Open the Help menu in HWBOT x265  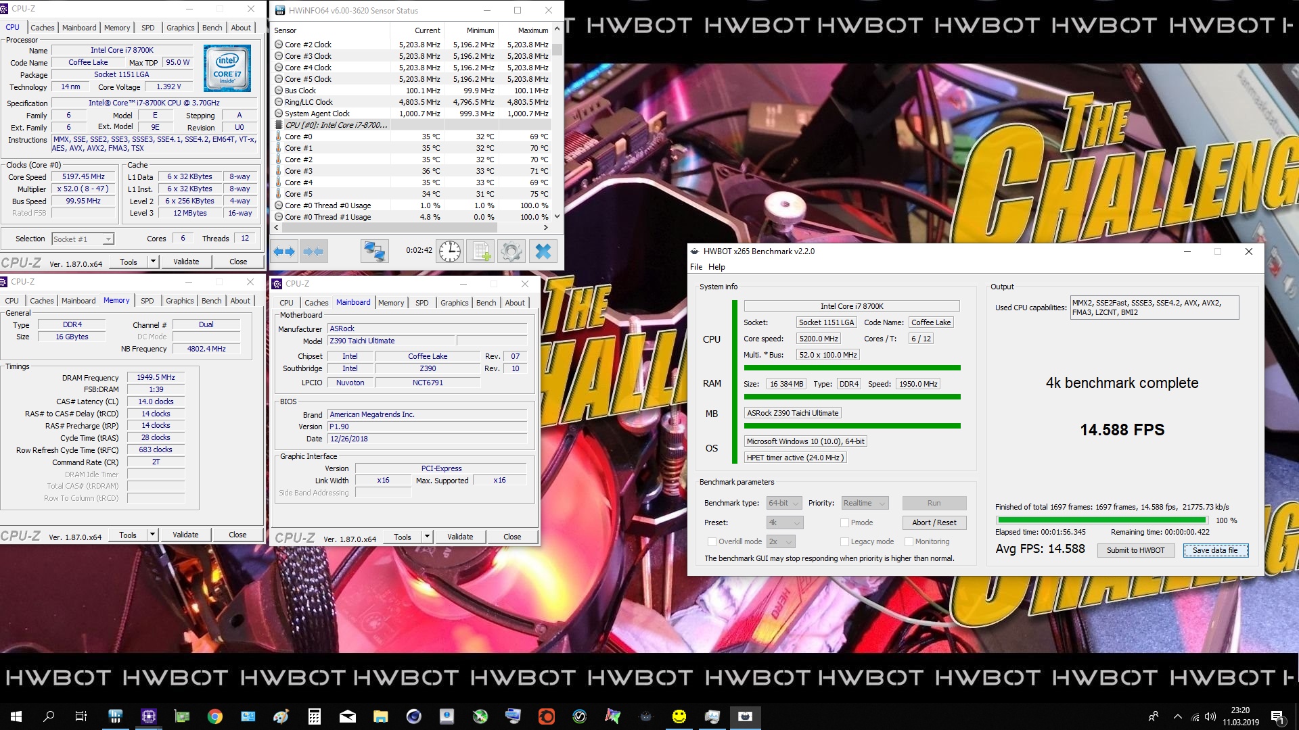pos(716,267)
